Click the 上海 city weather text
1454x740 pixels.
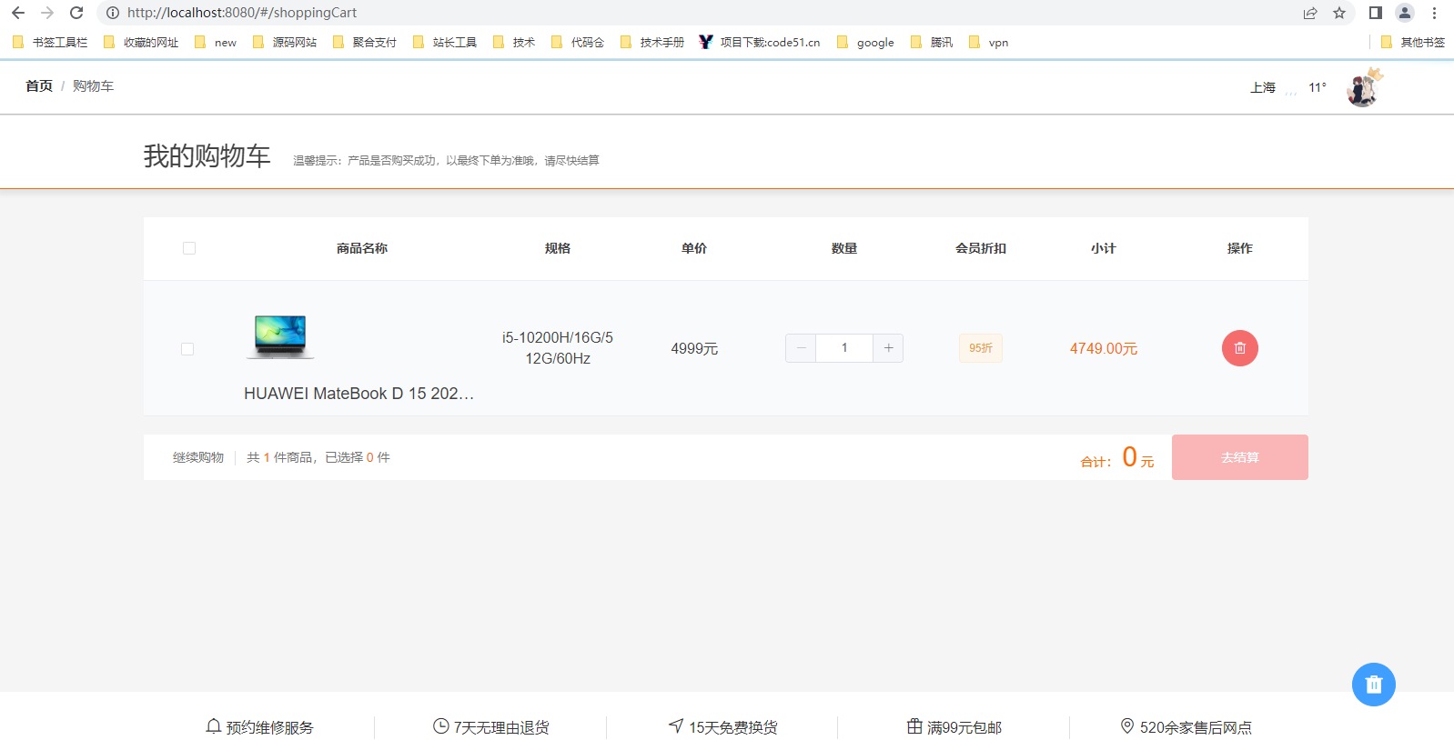(1263, 87)
